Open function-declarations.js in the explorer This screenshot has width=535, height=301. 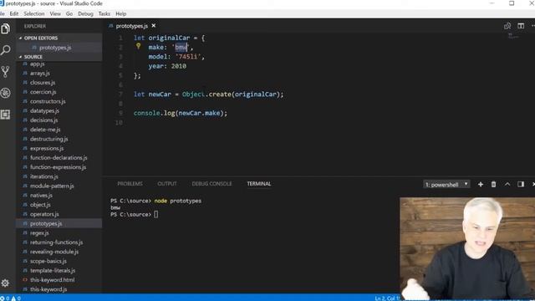59,158
